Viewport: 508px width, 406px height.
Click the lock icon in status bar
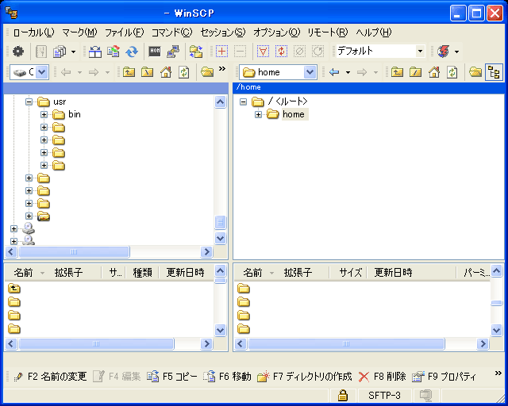pos(343,396)
